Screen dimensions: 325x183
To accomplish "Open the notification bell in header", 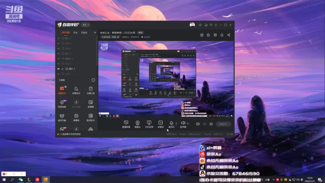I will coord(222,35).
